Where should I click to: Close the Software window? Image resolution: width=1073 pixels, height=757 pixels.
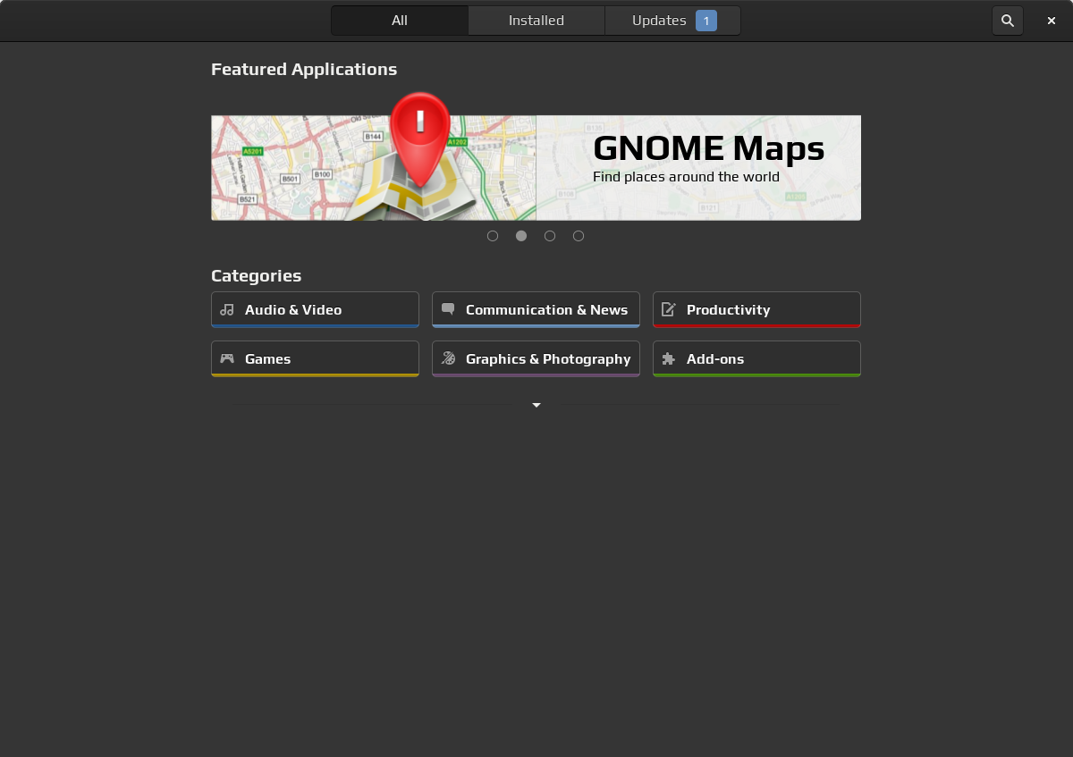(x=1052, y=21)
